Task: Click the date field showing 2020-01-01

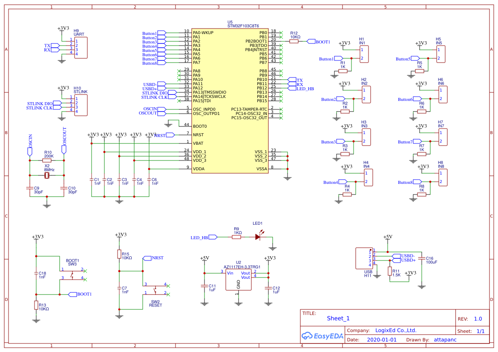Action: pos(381,340)
